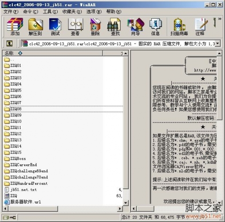
Task: Click file list horizontal scroll right arrow
Action: pyautogui.click(x=120, y=209)
